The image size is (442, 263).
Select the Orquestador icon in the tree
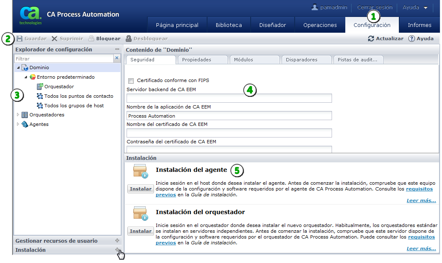[39, 87]
